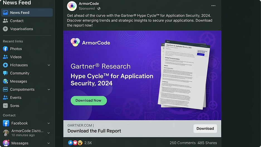Open Contact menu item

point(17,21)
